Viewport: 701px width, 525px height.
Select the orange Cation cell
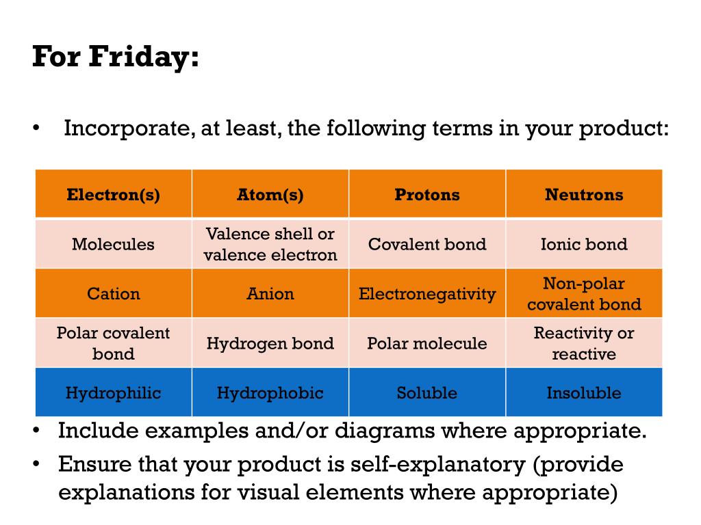[114, 293]
